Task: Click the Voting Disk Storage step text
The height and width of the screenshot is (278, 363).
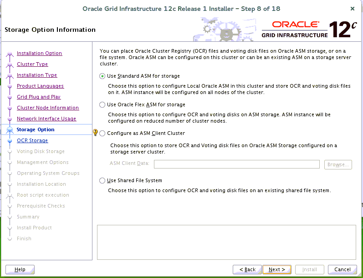Action: point(41,151)
